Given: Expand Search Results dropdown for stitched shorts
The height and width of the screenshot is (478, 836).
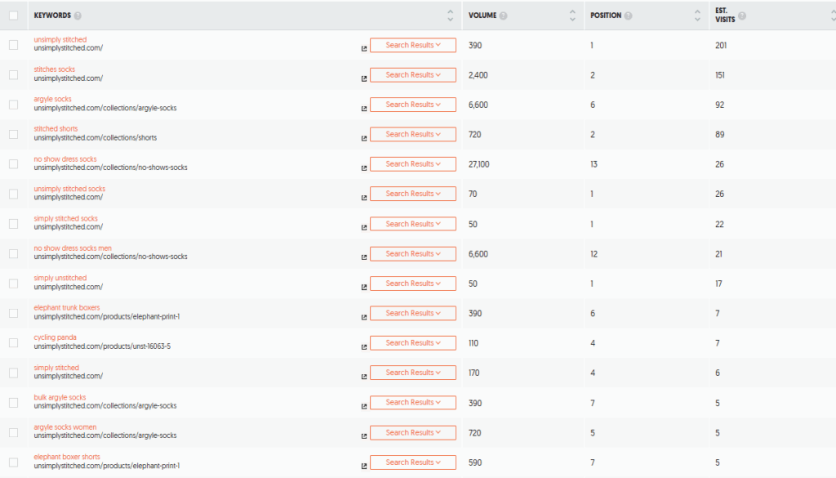Looking at the screenshot, I should (x=413, y=135).
